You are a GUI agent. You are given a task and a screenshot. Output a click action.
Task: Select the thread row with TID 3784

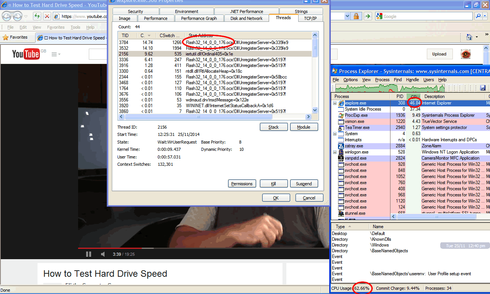coord(215,42)
